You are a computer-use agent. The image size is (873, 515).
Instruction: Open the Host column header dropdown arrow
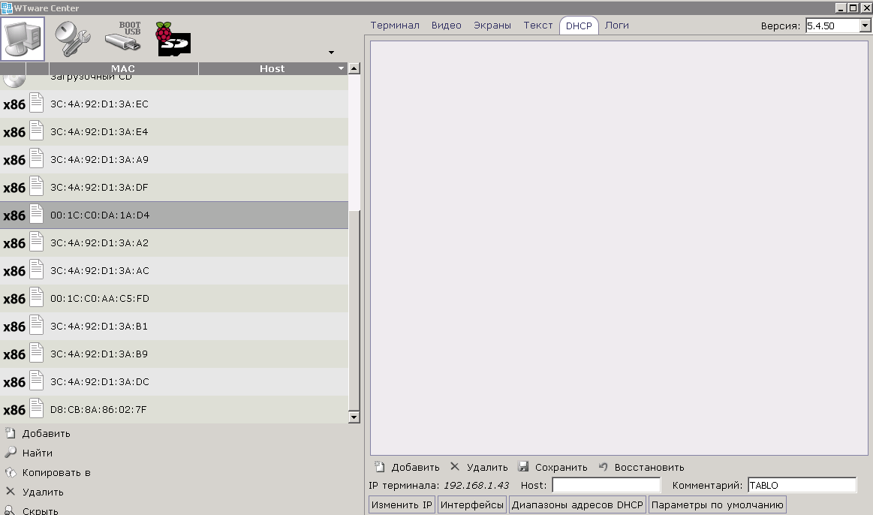click(342, 68)
